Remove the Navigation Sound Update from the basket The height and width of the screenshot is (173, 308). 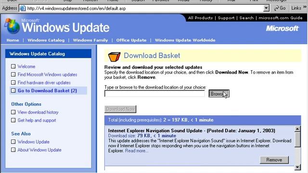tap(274, 160)
